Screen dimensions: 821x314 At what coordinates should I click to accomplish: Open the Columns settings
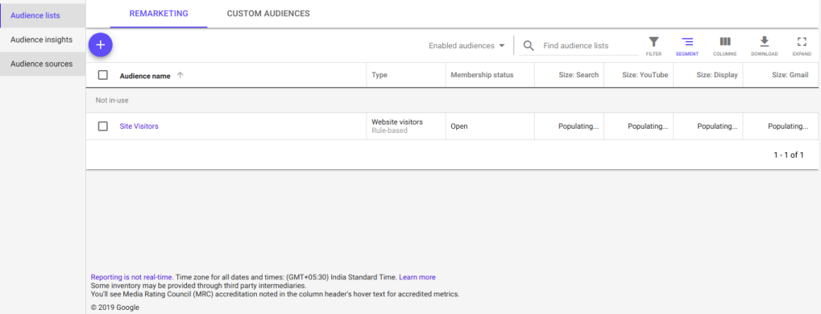pyautogui.click(x=724, y=46)
